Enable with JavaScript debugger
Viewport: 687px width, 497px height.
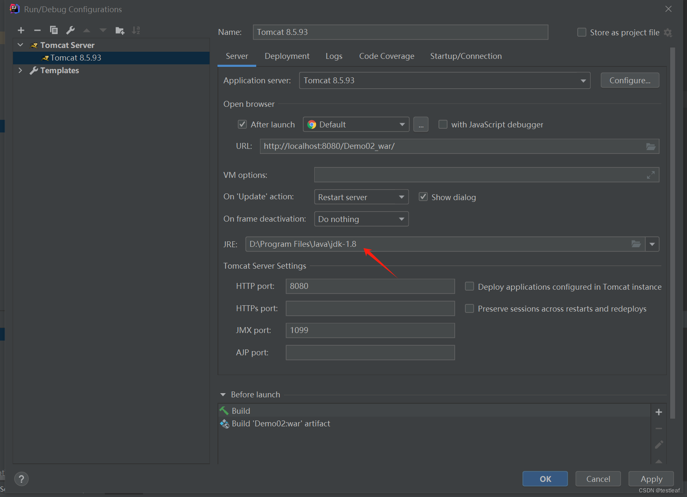[x=443, y=124]
